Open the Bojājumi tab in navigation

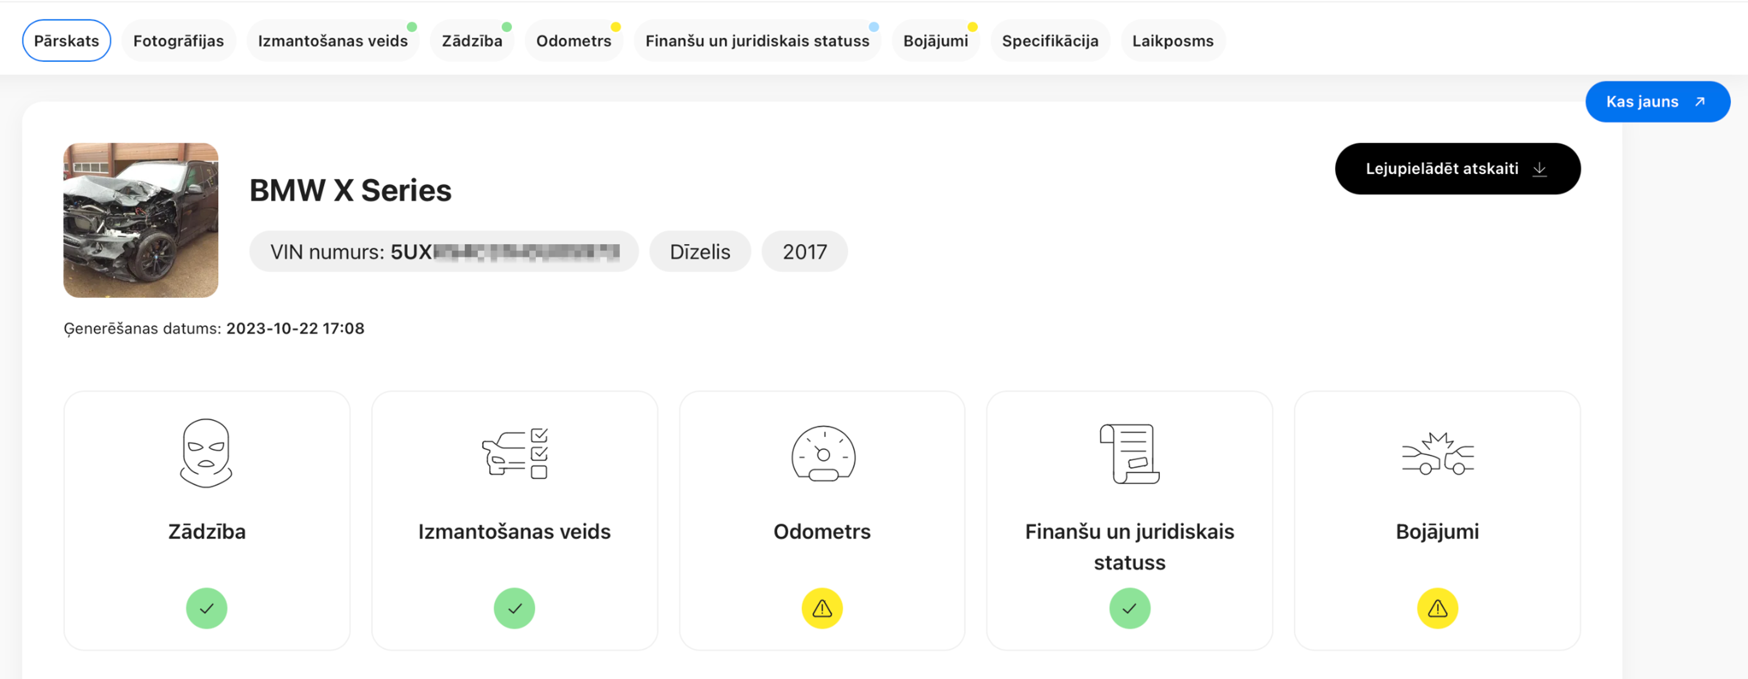tap(935, 40)
